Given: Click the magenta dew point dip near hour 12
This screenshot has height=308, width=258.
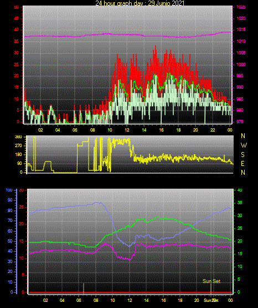Looking at the screenshot, I should point(130,260).
